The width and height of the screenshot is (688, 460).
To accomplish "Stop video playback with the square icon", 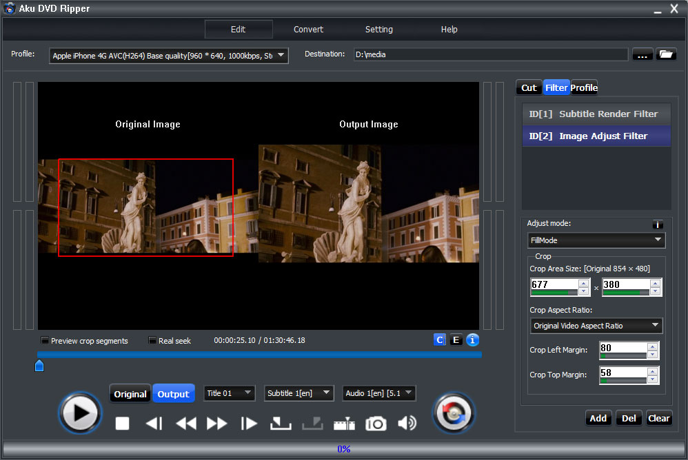I will point(122,424).
